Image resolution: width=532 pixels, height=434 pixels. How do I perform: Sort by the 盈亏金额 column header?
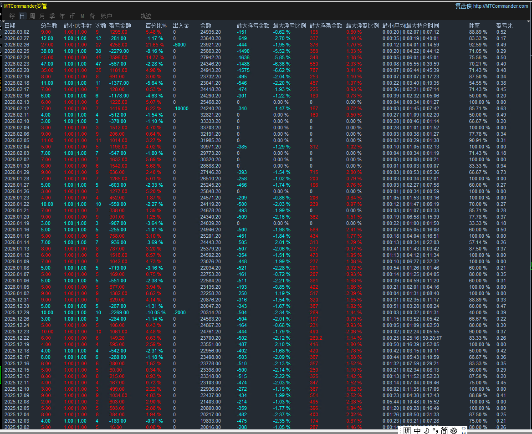click(x=120, y=26)
